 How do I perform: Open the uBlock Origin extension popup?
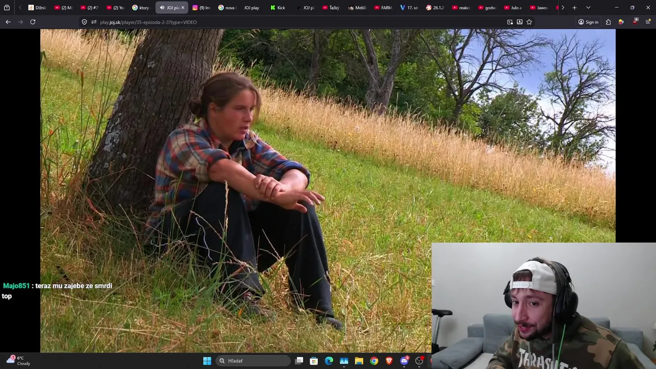(635, 22)
